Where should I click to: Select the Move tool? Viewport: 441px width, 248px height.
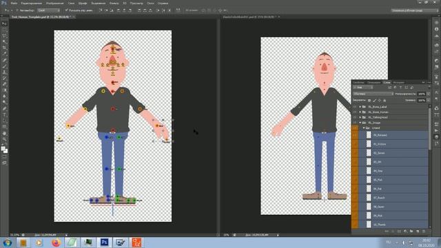4,23
